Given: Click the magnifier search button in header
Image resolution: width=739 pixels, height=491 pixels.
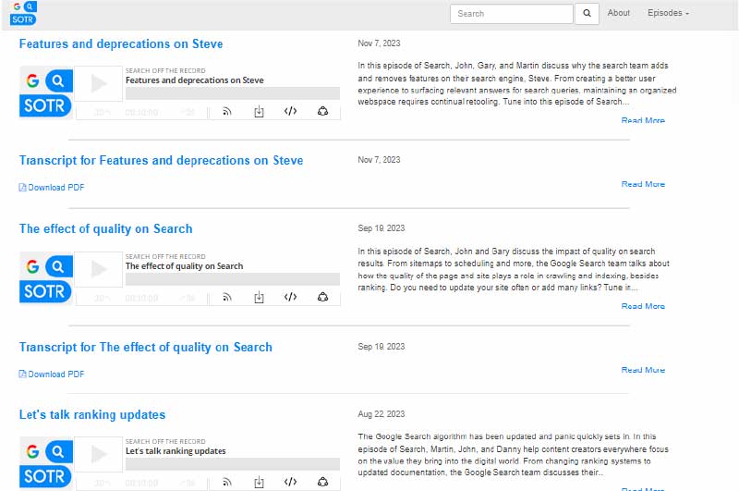Looking at the screenshot, I should (x=587, y=14).
